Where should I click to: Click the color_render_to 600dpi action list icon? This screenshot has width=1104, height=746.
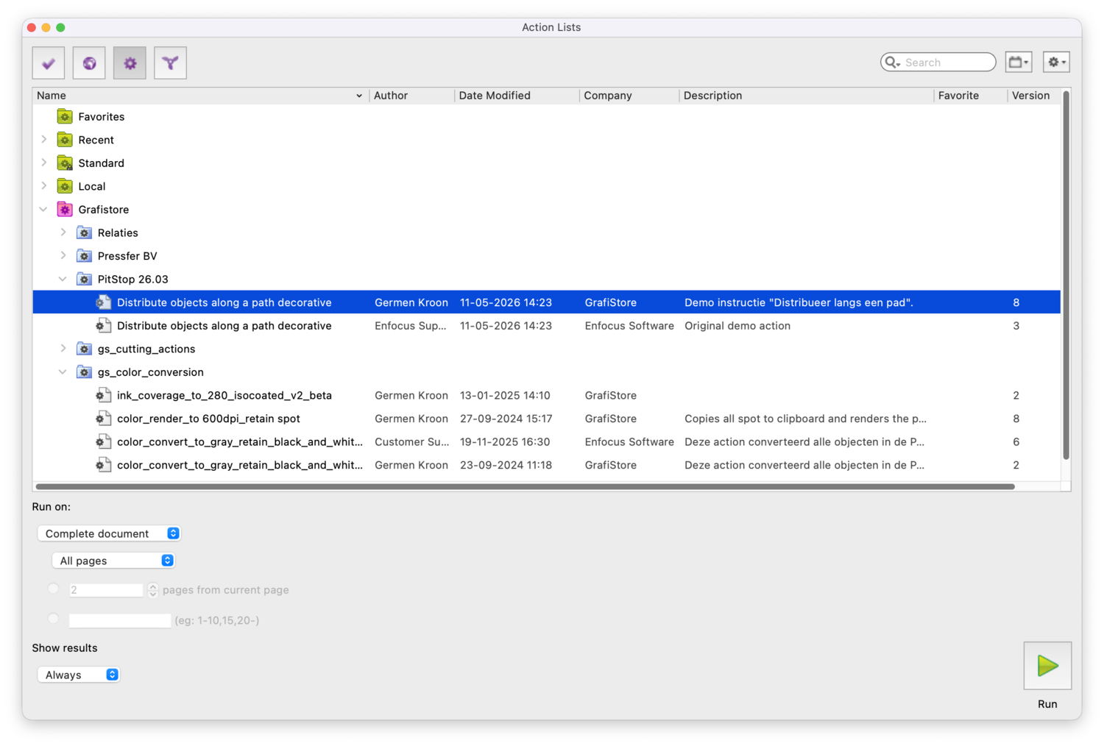[104, 419]
